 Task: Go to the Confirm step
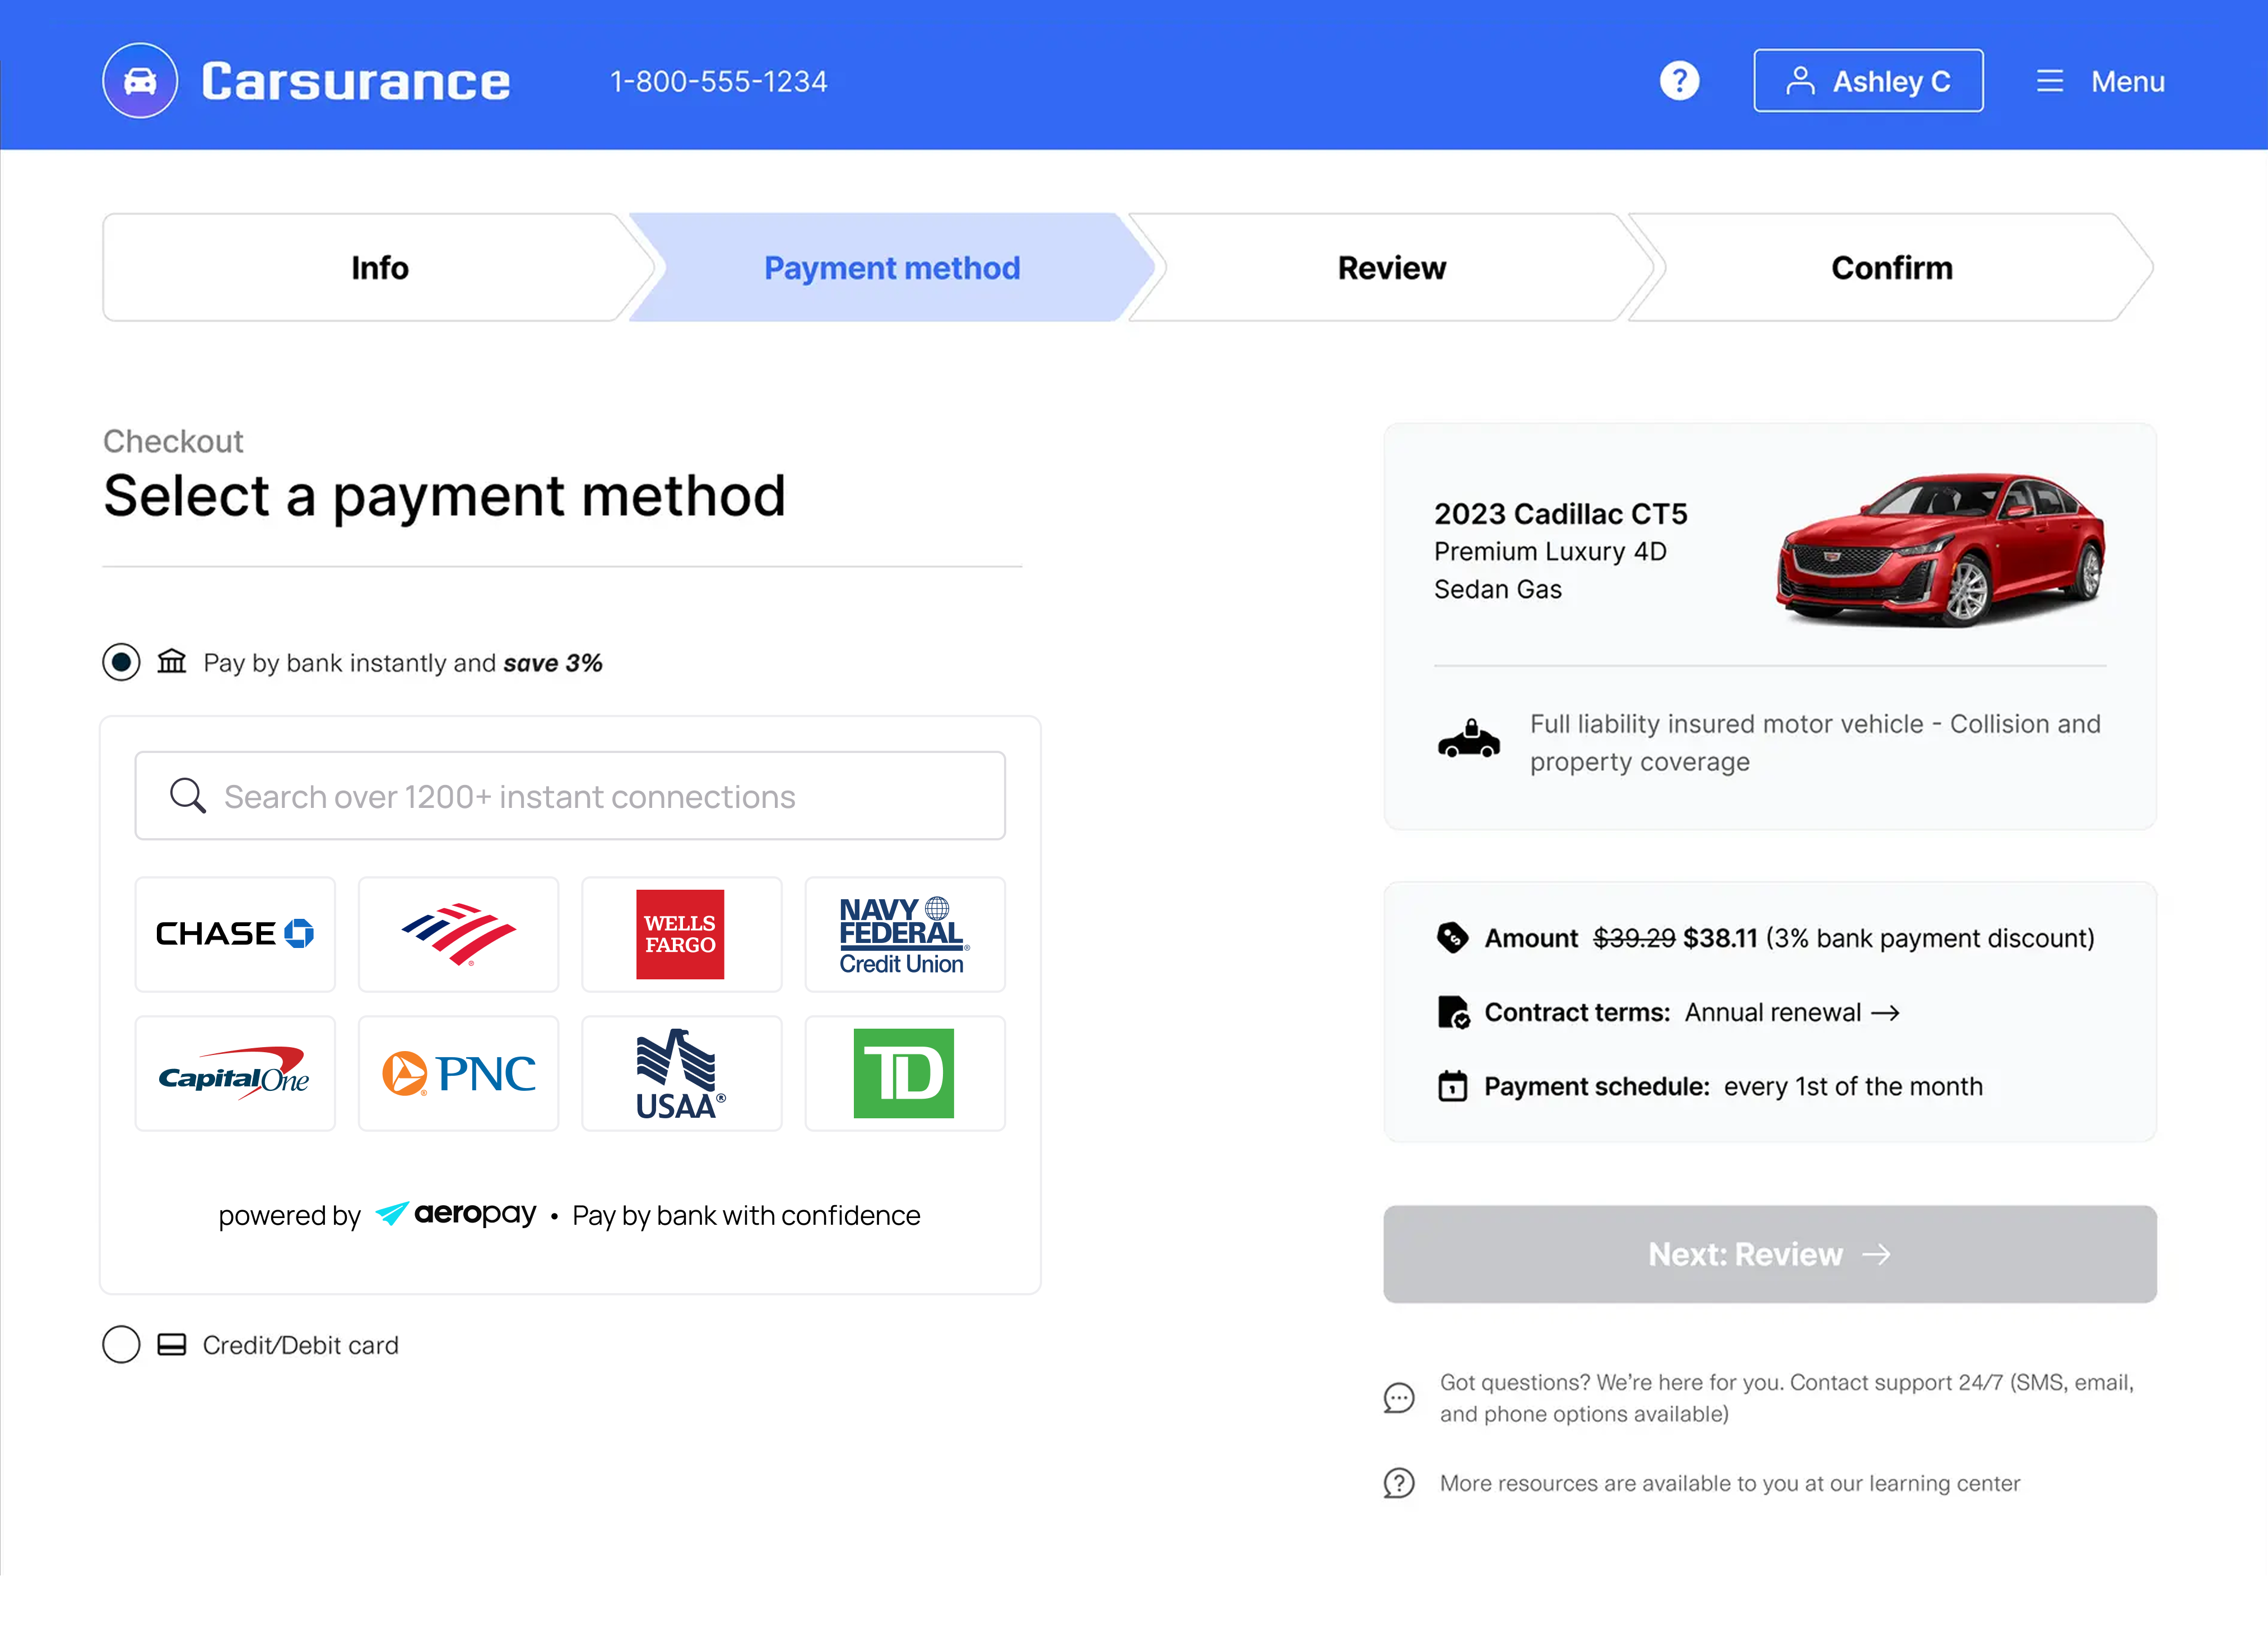click(x=1891, y=267)
